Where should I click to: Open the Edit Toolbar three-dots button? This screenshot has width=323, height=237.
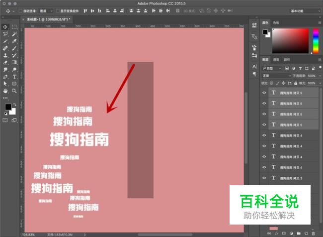pyautogui.click(x=5, y=98)
